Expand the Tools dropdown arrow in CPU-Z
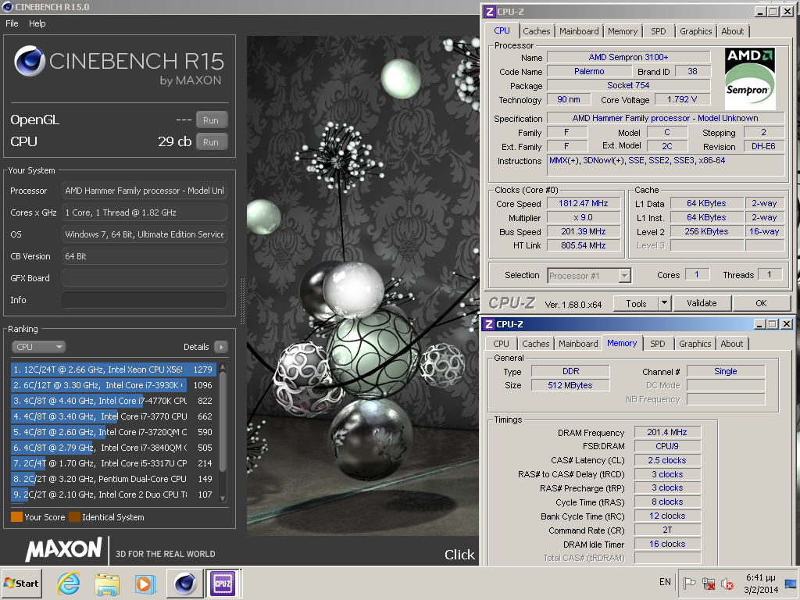This screenshot has height=600, width=800. 664,303
